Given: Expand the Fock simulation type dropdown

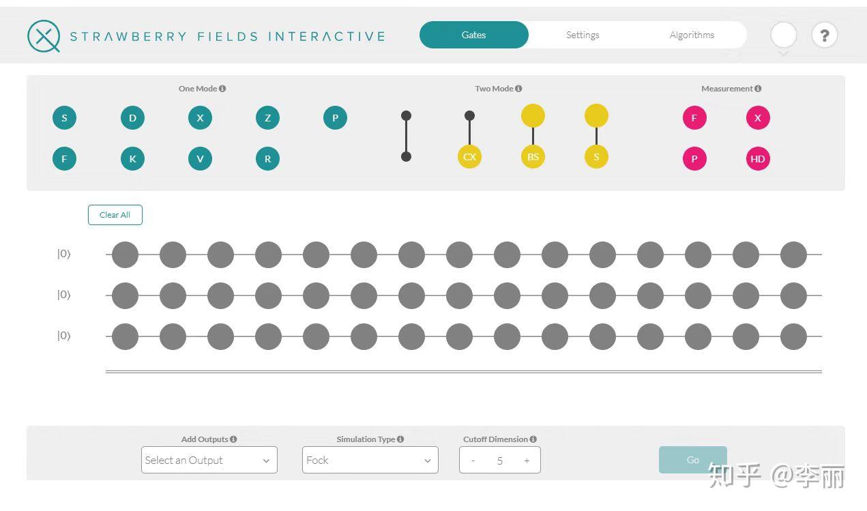Looking at the screenshot, I should coord(370,460).
